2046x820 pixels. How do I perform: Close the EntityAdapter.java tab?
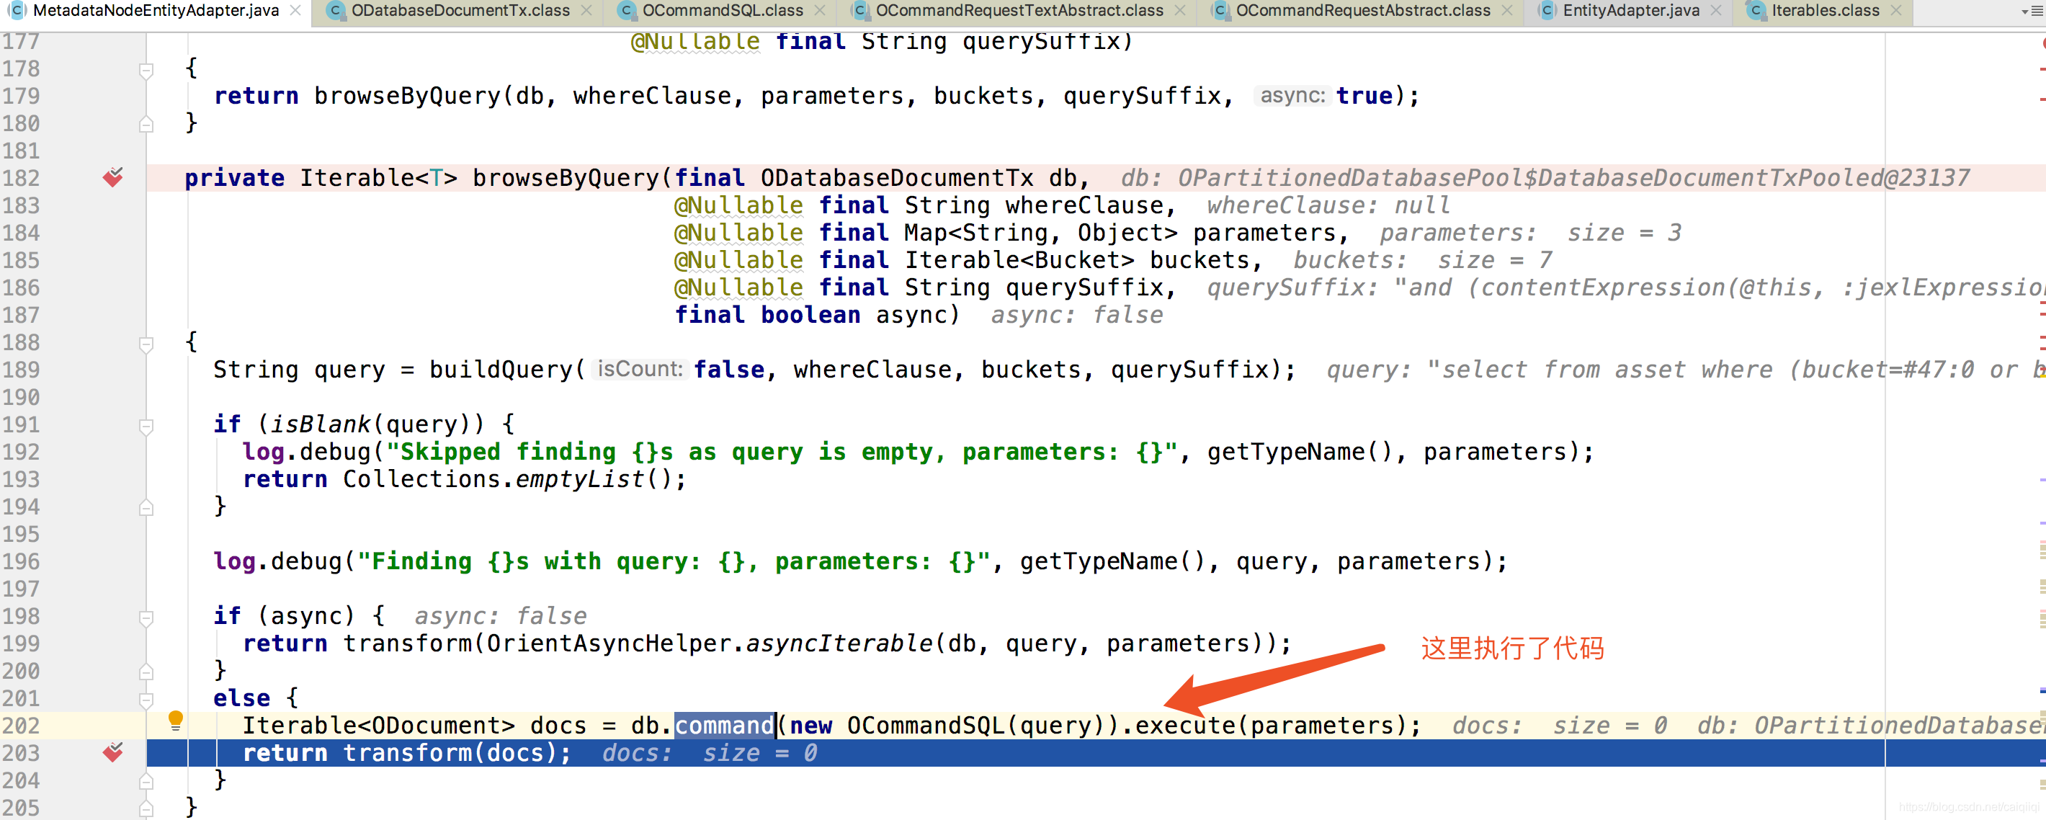1716,11
